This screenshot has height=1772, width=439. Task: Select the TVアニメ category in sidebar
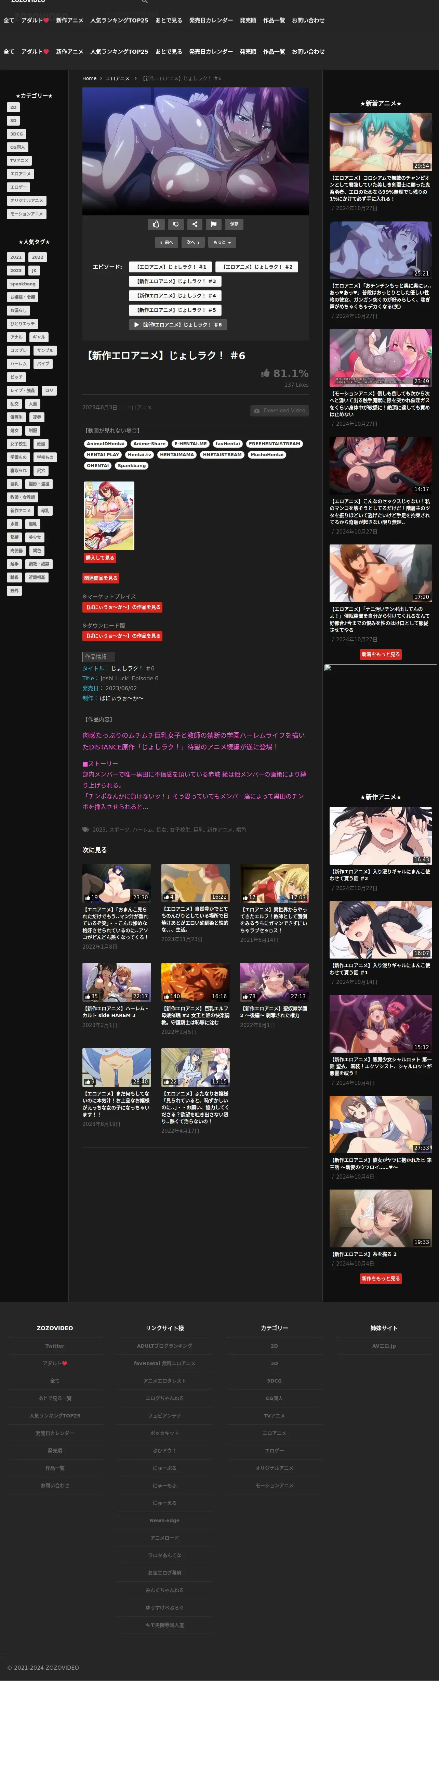[x=19, y=160]
